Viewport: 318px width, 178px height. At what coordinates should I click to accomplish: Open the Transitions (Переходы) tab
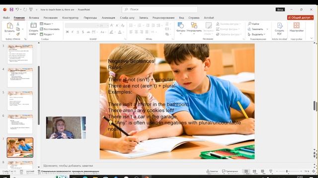tap(90, 18)
